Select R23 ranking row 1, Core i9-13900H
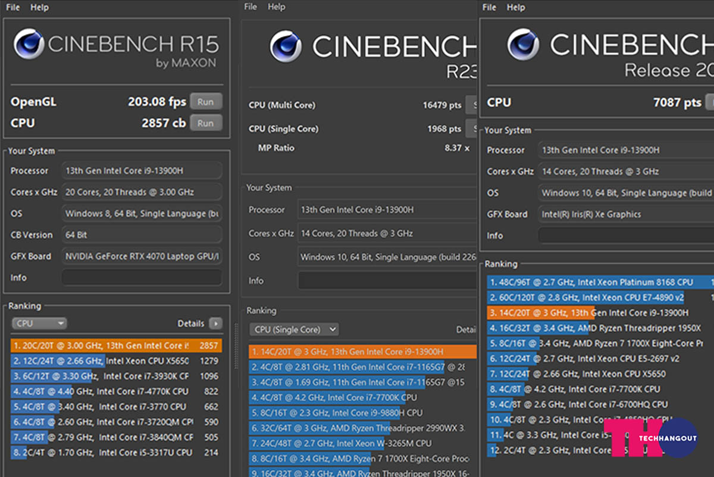The image size is (714, 477). [363, 352]
